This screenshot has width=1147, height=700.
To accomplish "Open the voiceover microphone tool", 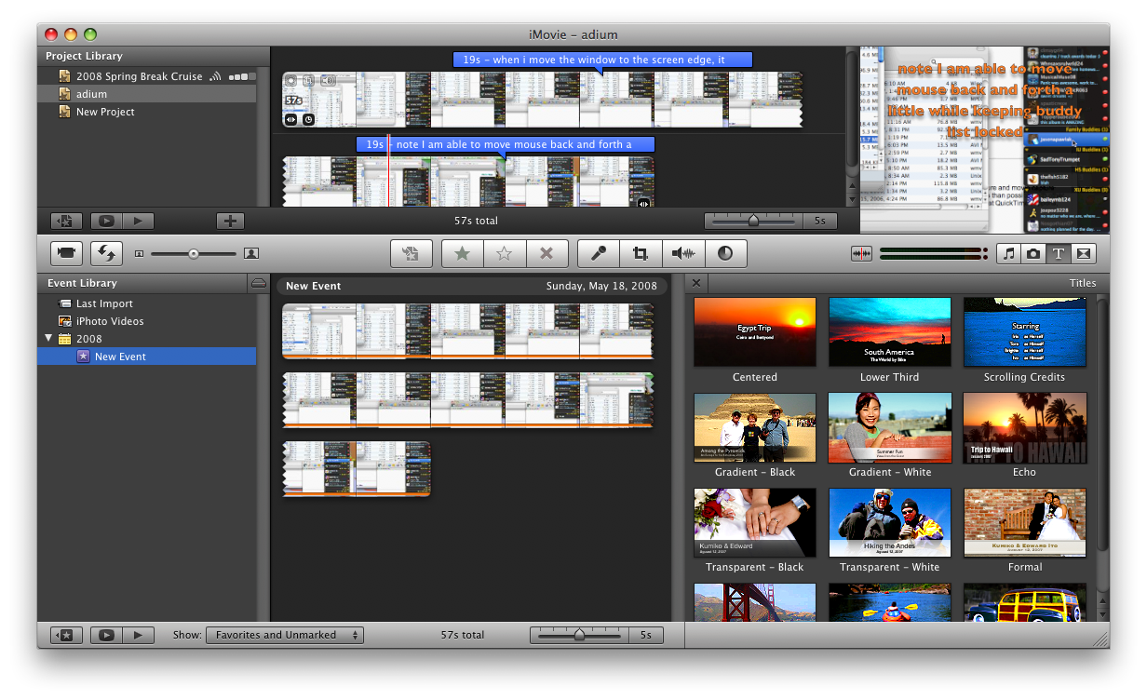I will pyautogui.click(x=599, y=253).
